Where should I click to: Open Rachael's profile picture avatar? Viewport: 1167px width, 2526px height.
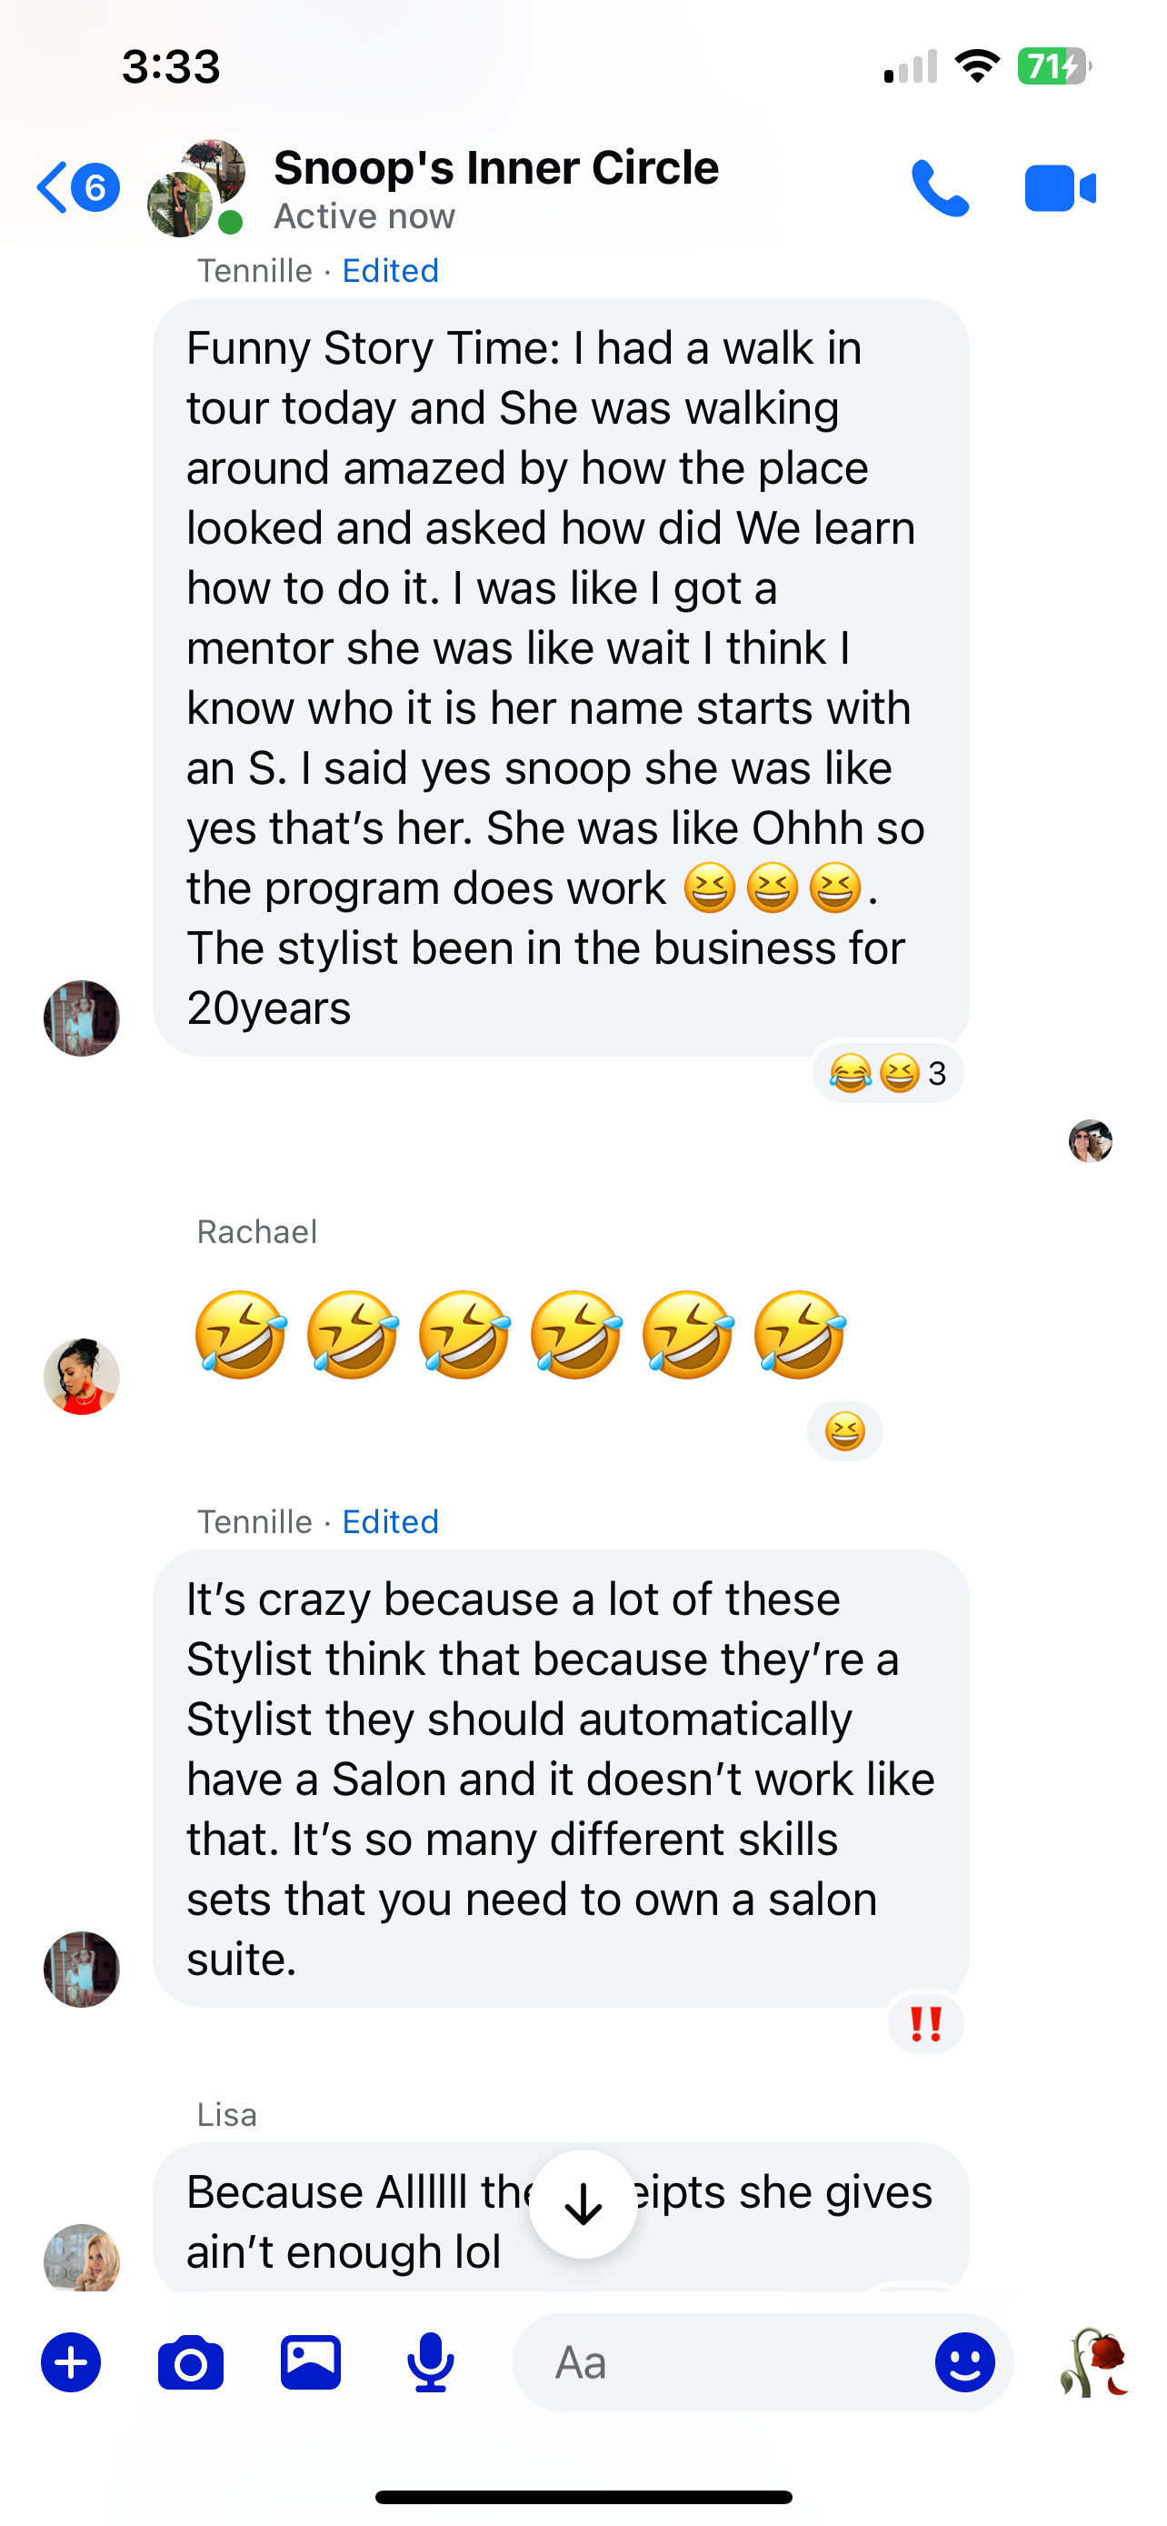pos(81,1377)
